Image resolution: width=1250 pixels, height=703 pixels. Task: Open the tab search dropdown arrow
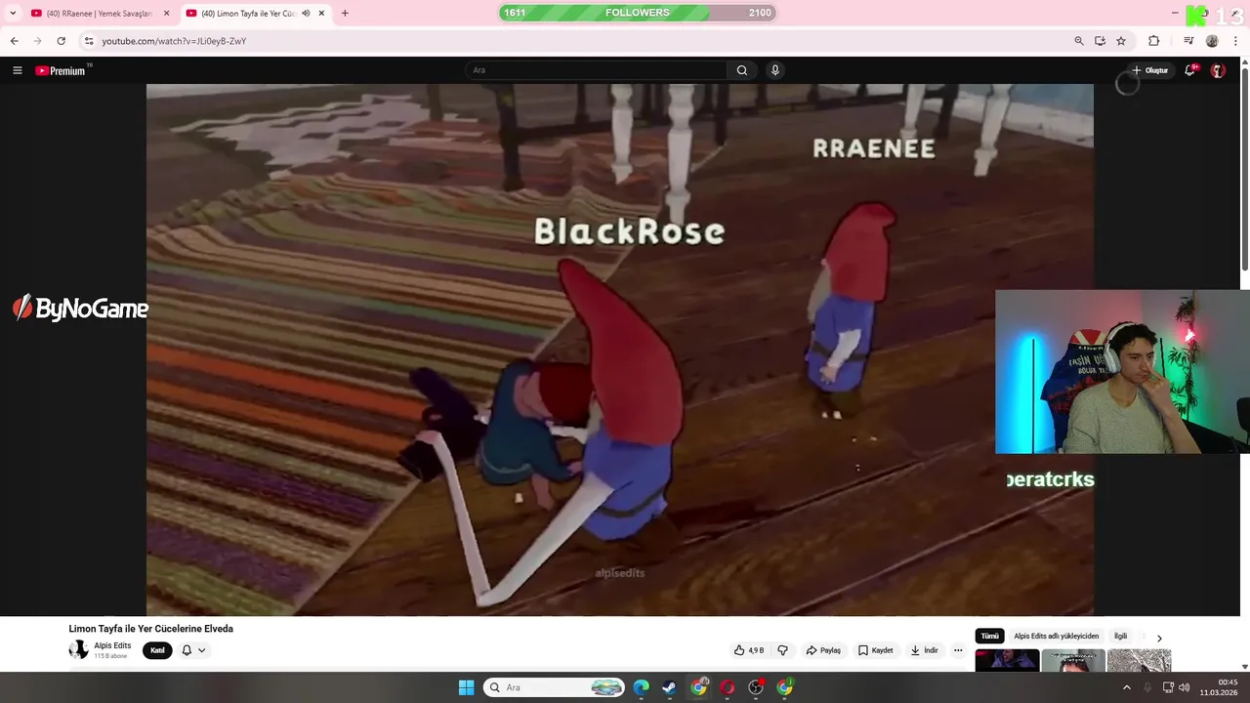click(x=13, y=14)
